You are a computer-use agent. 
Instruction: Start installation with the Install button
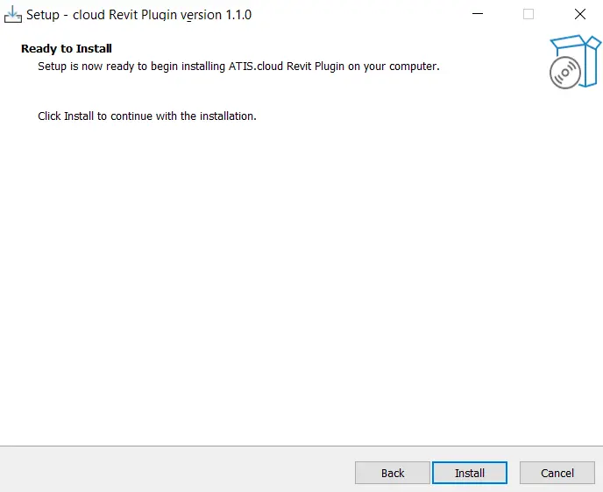pos(470,473)
